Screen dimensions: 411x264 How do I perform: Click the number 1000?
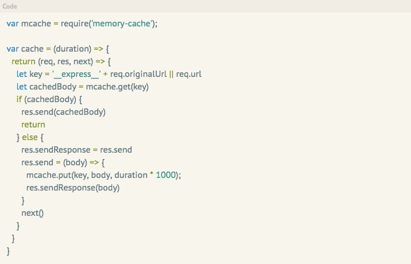coord(166,175)
